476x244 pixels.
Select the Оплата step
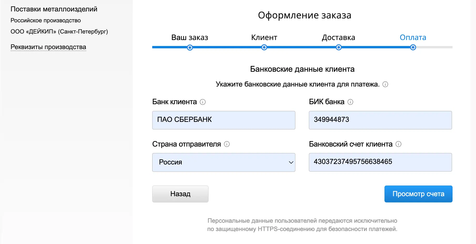(x=413, y=37)
